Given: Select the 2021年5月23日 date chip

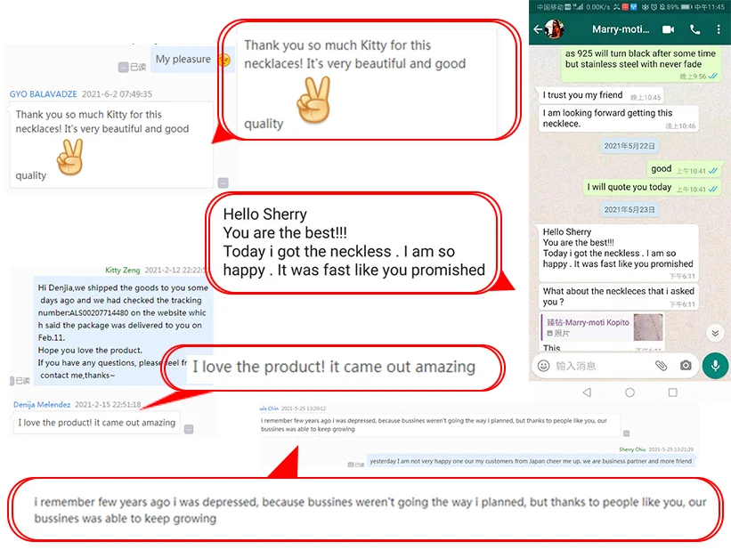Looking at the screenshot, I should point(629,209).
